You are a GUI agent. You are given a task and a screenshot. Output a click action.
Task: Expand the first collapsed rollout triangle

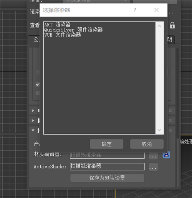tap(33, 110)
